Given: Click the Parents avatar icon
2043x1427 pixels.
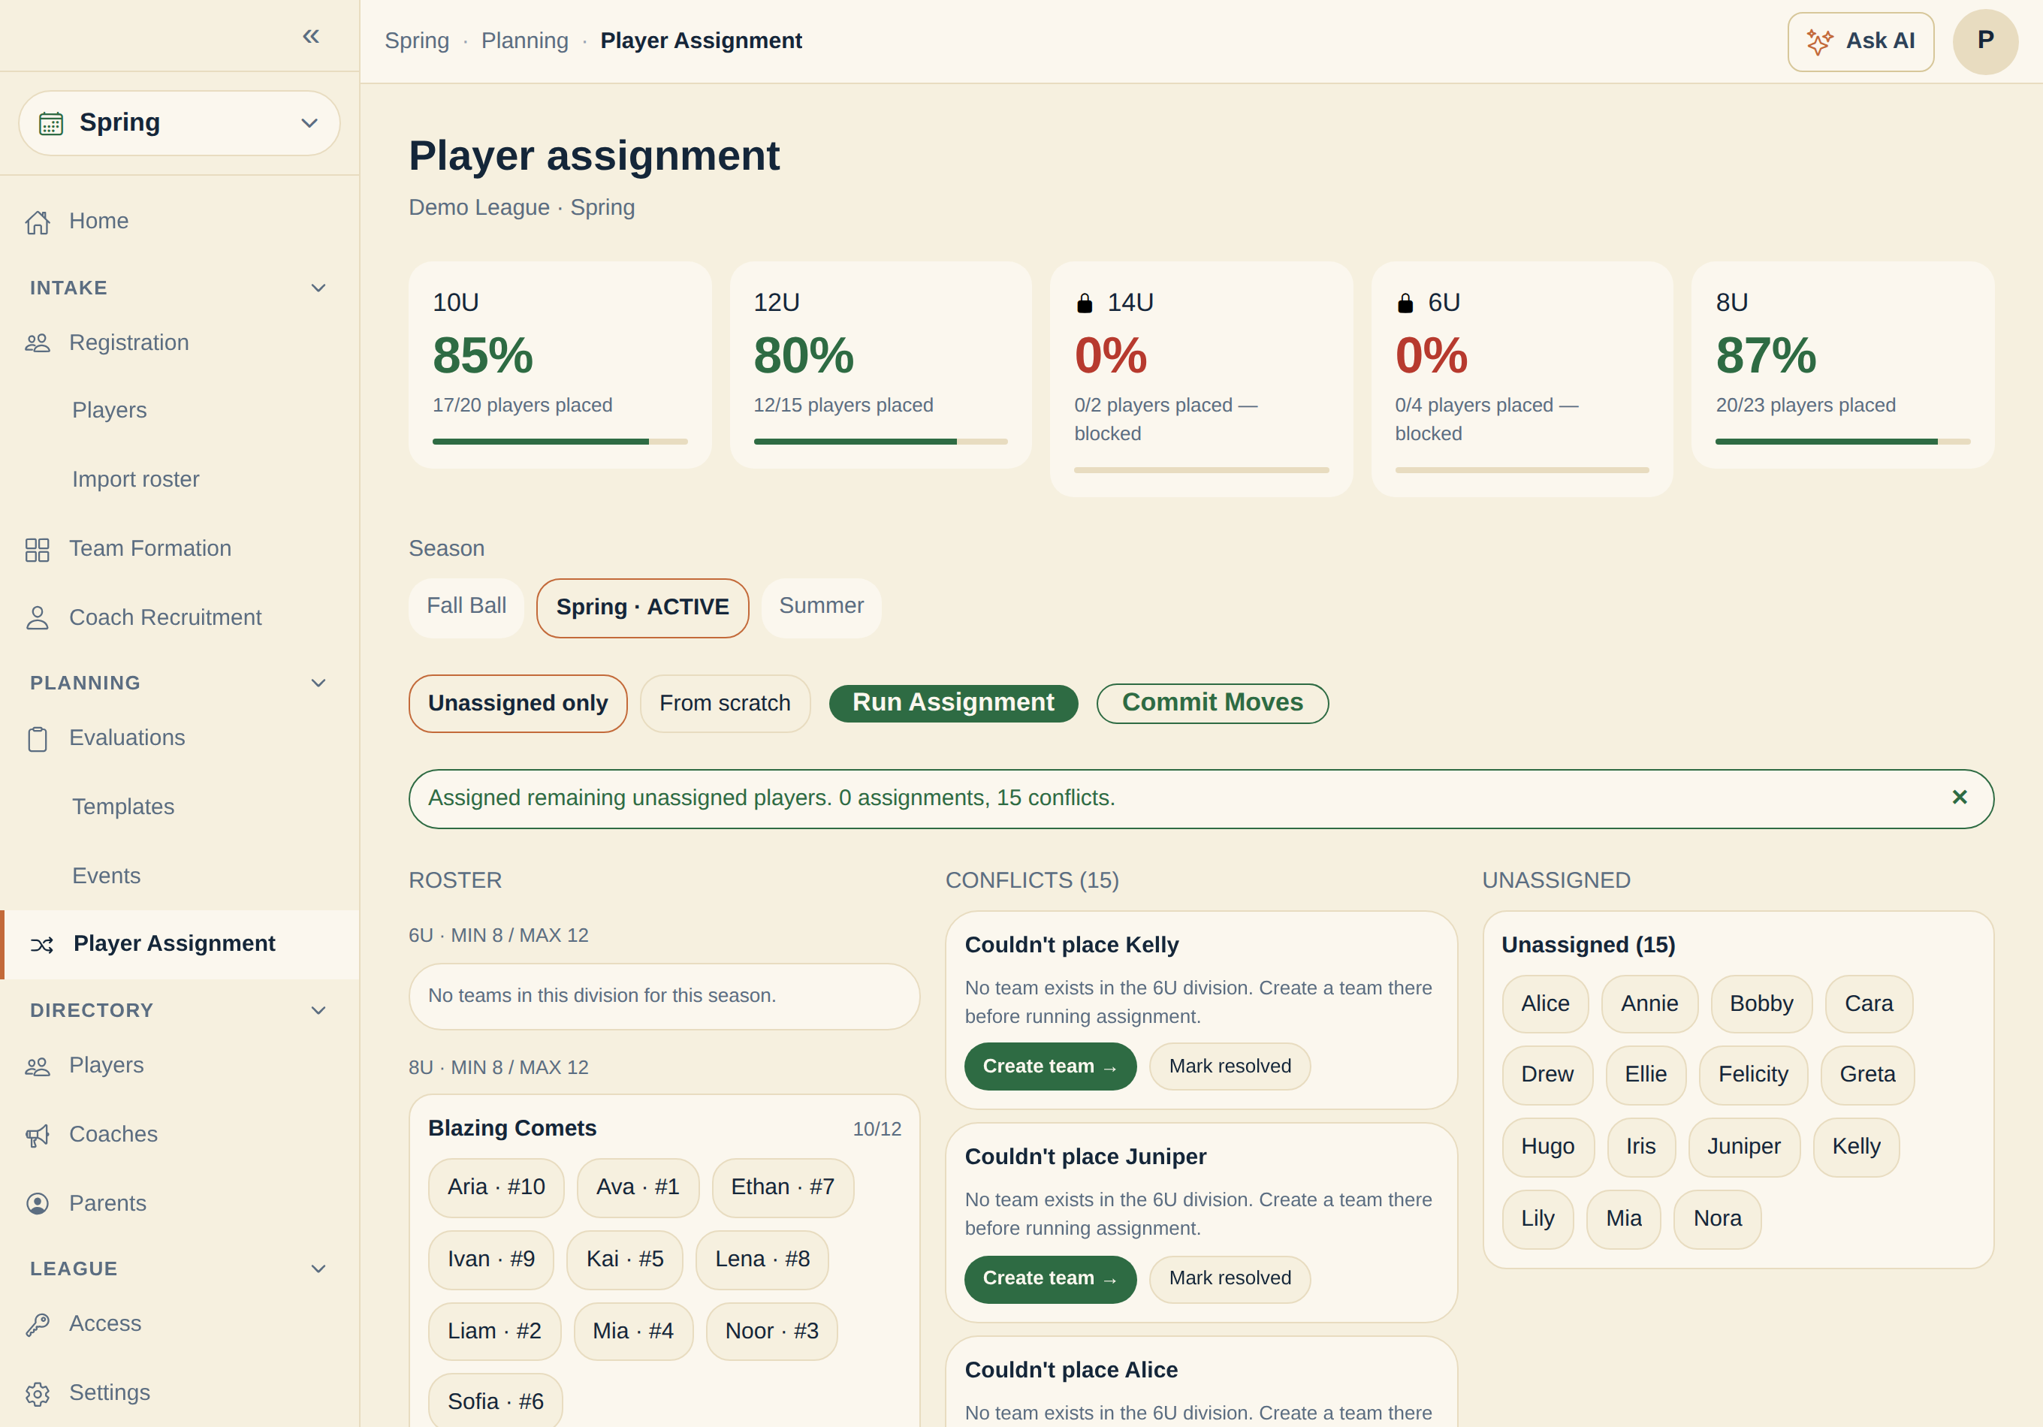Looking at the screenshot, I should 38,1204.
